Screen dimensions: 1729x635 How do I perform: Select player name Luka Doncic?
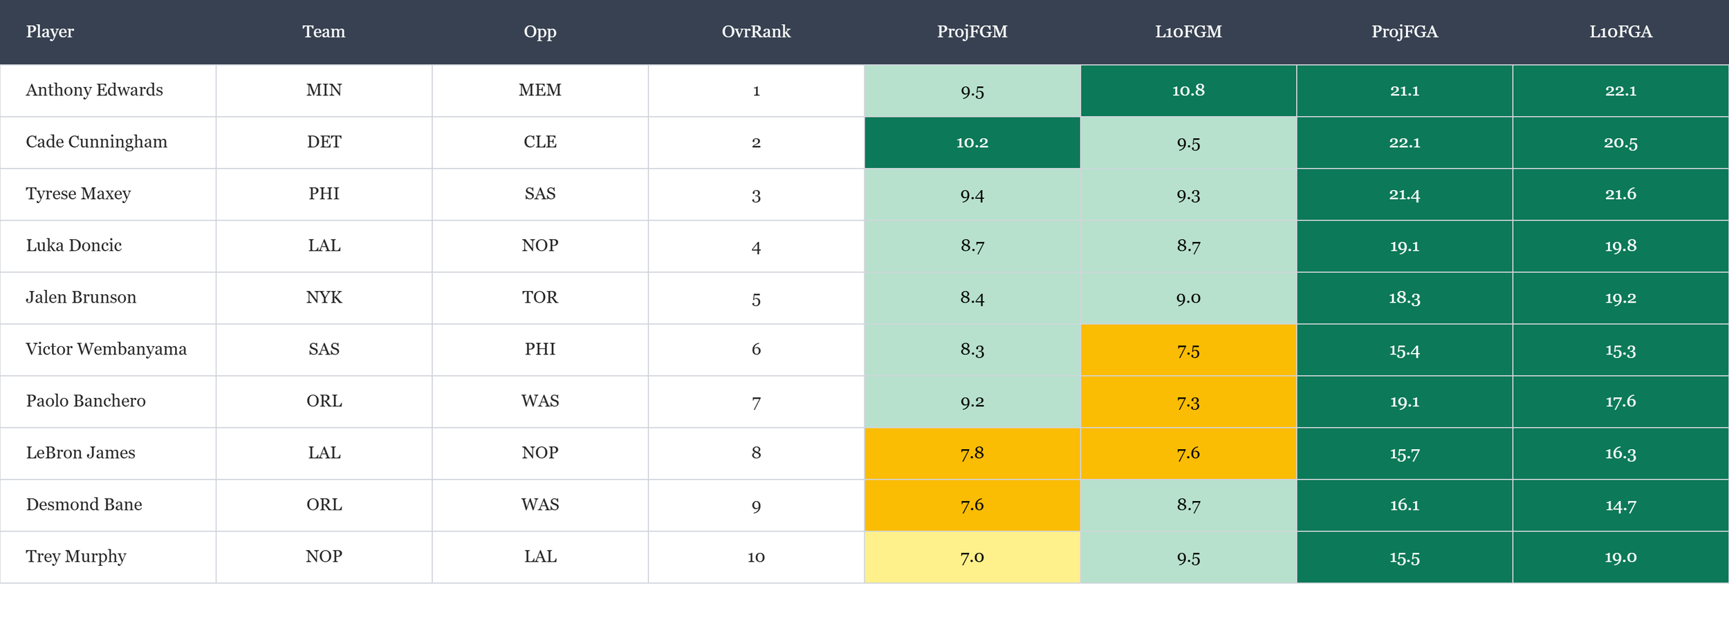(x=73, y=245)
